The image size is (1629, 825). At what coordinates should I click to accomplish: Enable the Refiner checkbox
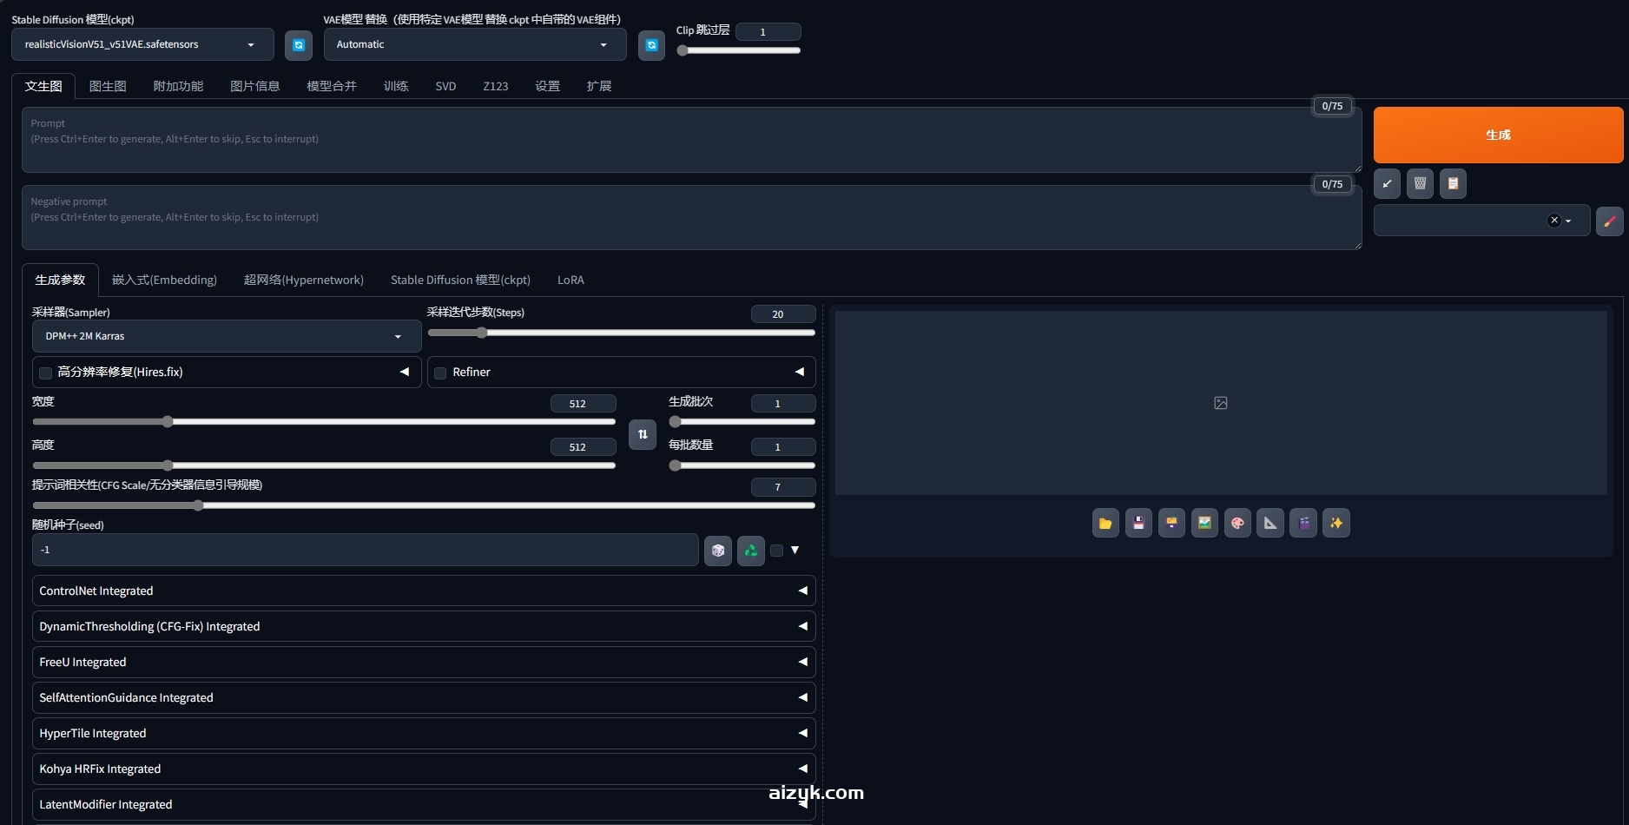(440, 373)
